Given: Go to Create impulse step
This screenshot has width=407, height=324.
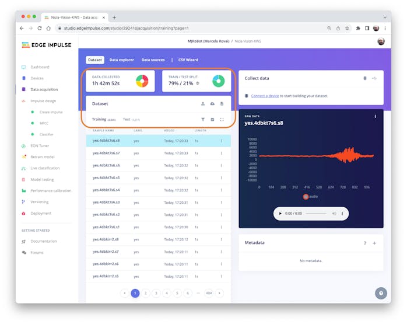Looking at the screenshot, I should click(51, 112).
